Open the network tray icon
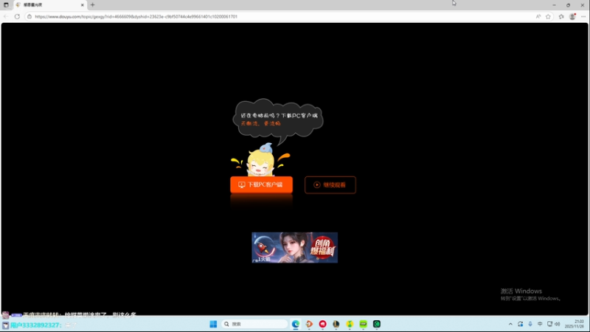Viewport: 590px width, 332px height. pyautogui.click(x=549, y=324)
